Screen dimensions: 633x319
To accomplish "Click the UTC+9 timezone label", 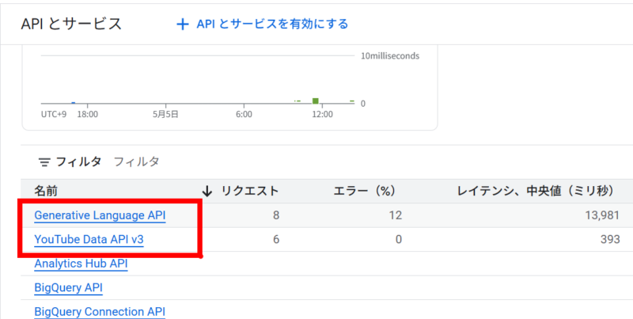I will [54, 114].
